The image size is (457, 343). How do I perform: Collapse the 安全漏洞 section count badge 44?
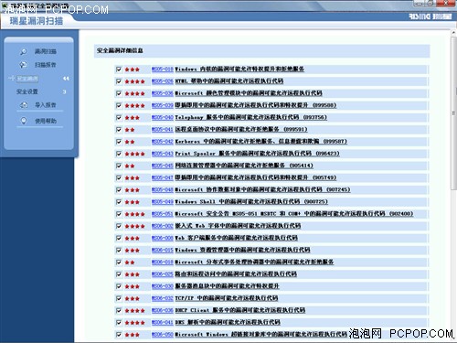pyautogui.click(x=66, y=79)
